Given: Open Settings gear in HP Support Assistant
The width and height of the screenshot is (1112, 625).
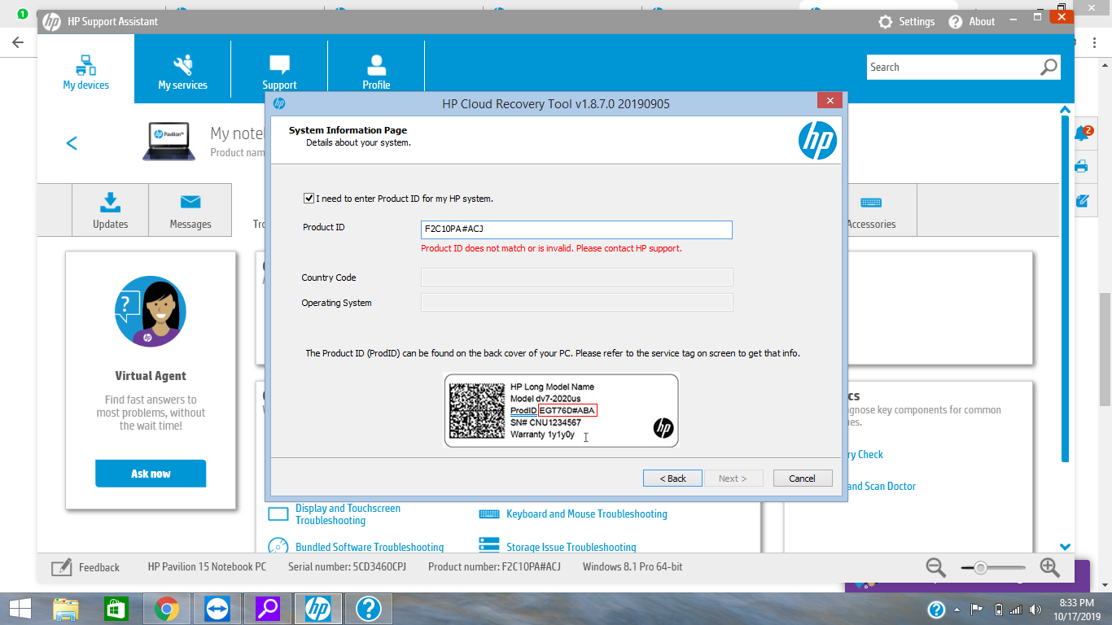Looking at the screenshot, I should pos(886,22).
